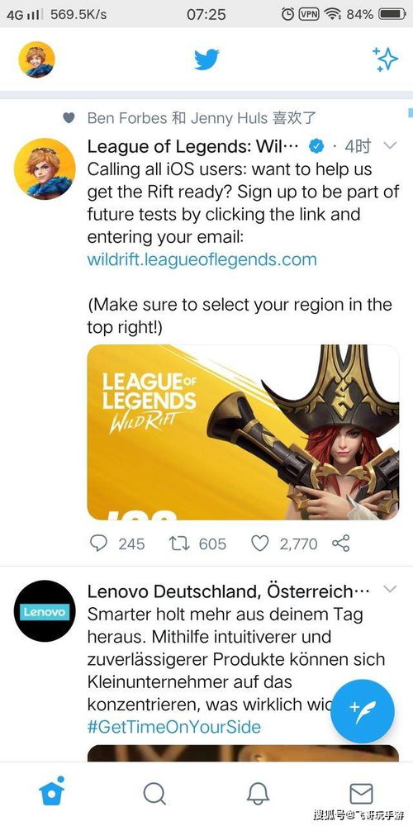Share the Wild Rift tweet

341,544
